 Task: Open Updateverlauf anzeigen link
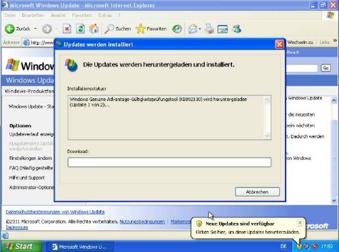click(31, 134)
